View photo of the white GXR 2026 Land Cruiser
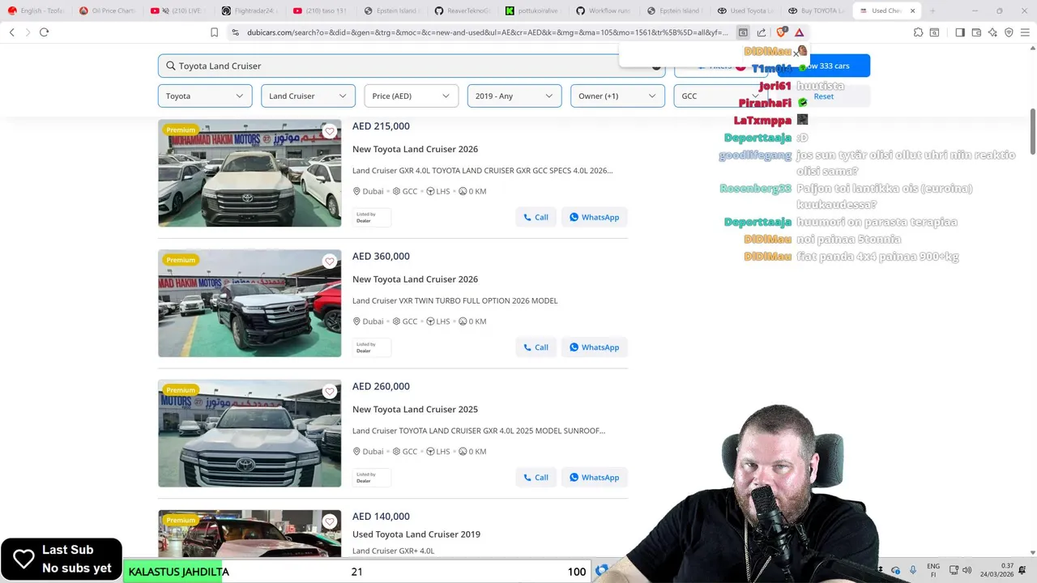1037x583 pixels. point(250,173)
